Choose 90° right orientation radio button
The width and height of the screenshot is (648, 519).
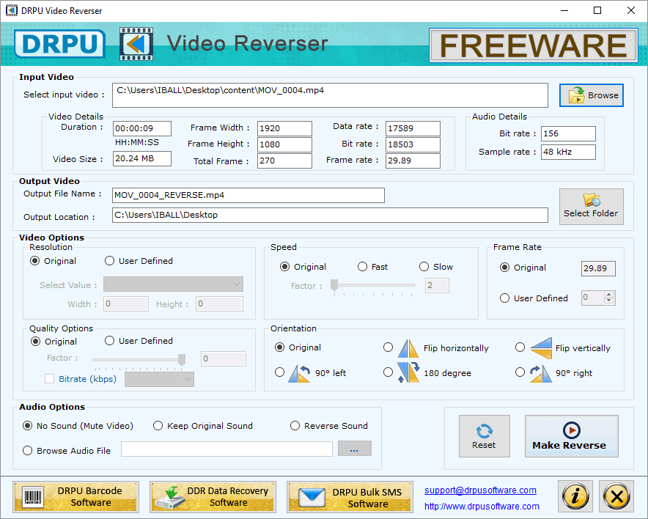click(520, 372)
